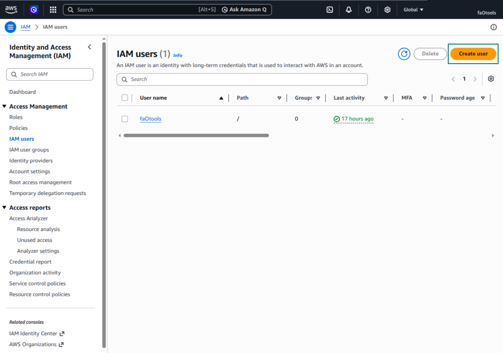
Task: Click the users table Search field
Action: click(242, 79)
